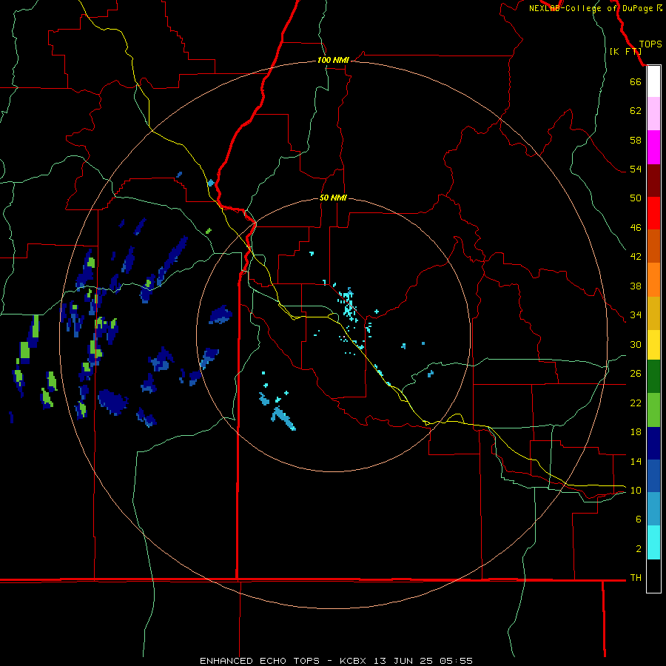The image size is (666, 666).
Task: Click the legend value '26'
Action: tap(636, 374)
